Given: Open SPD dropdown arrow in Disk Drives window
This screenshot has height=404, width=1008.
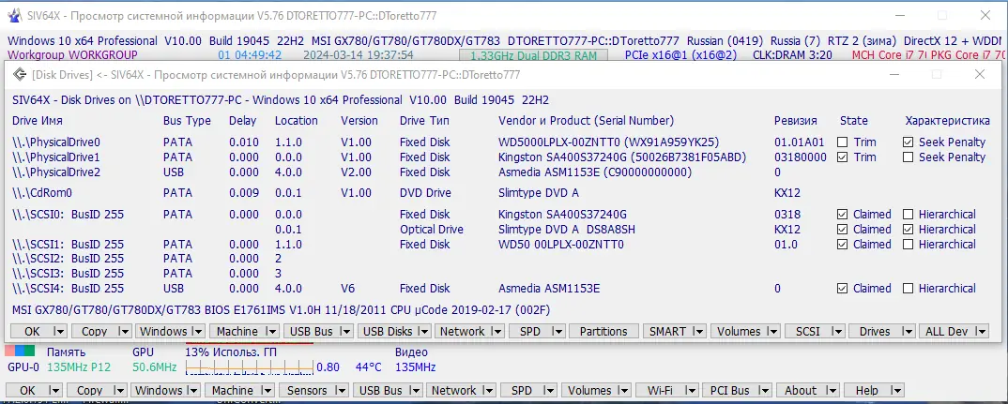Looking at the screenshot, I should [559, 332].
